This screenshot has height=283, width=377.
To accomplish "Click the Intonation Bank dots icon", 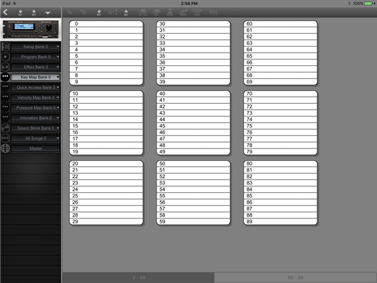I will point(5,117).
